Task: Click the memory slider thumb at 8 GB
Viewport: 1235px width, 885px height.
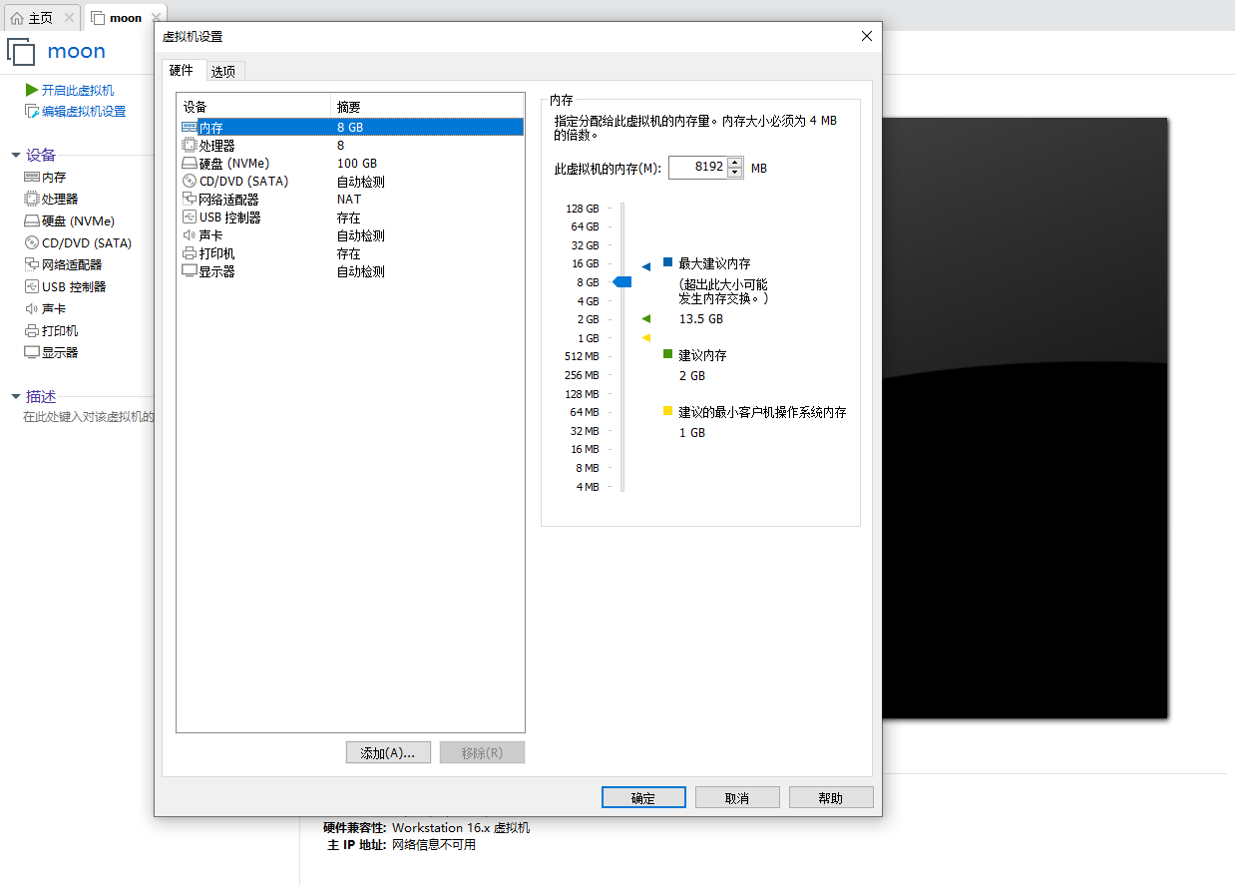Action: (x=622, y=282)
